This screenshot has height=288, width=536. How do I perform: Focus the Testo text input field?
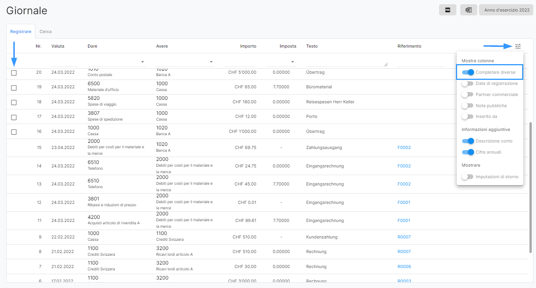pos(347,62)
